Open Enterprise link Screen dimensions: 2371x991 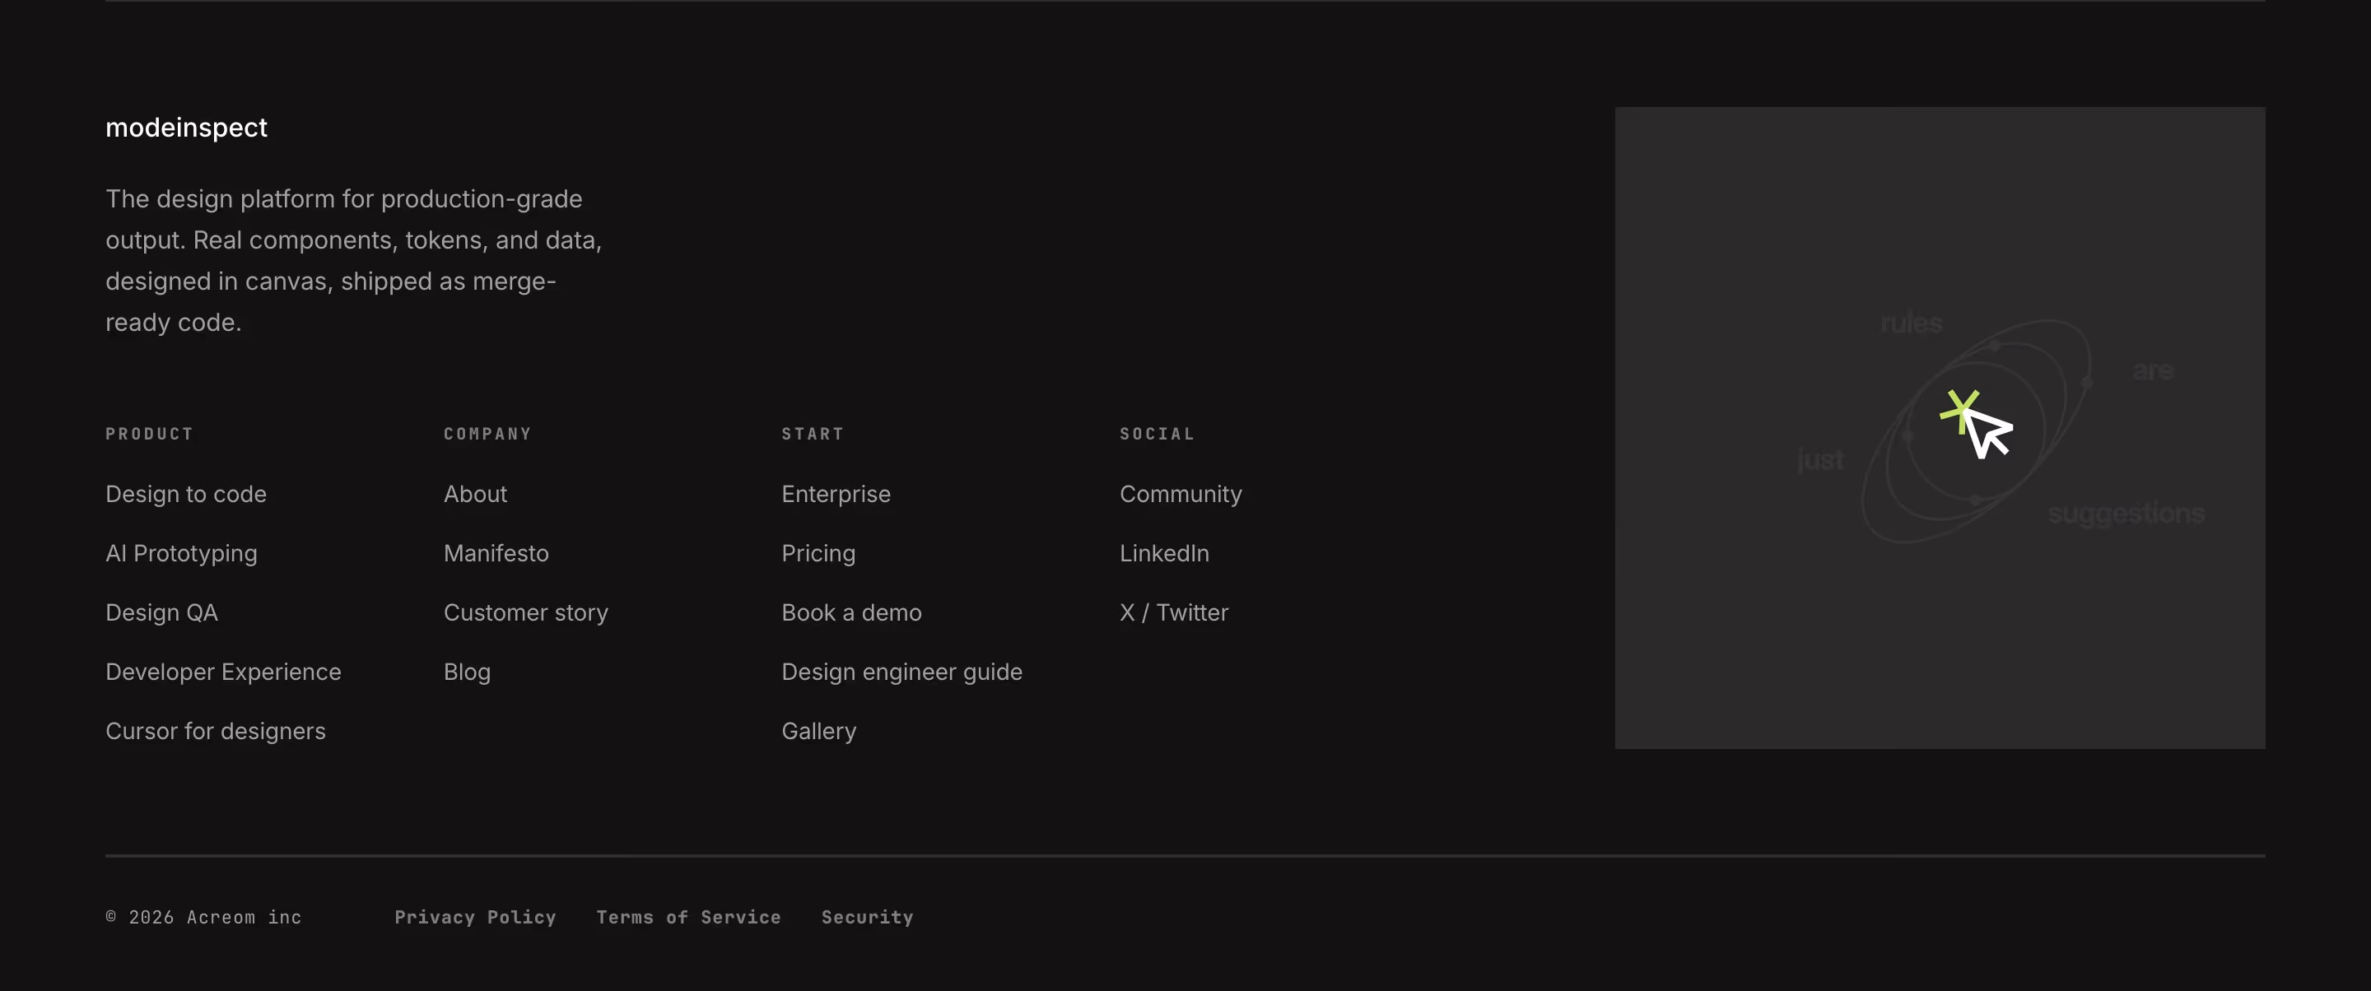(x=836, y=494)
